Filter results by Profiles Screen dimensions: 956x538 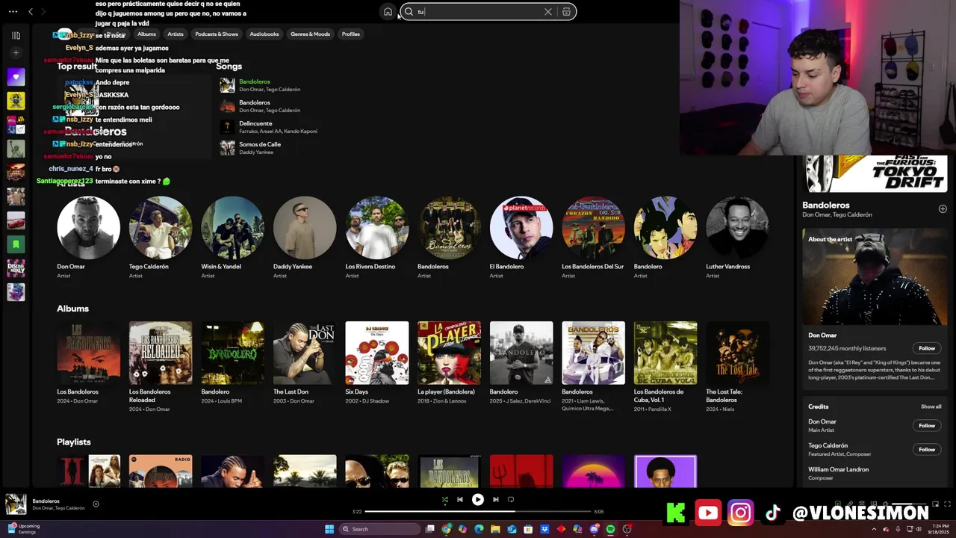pyautogui.click(x=351, y=34)
